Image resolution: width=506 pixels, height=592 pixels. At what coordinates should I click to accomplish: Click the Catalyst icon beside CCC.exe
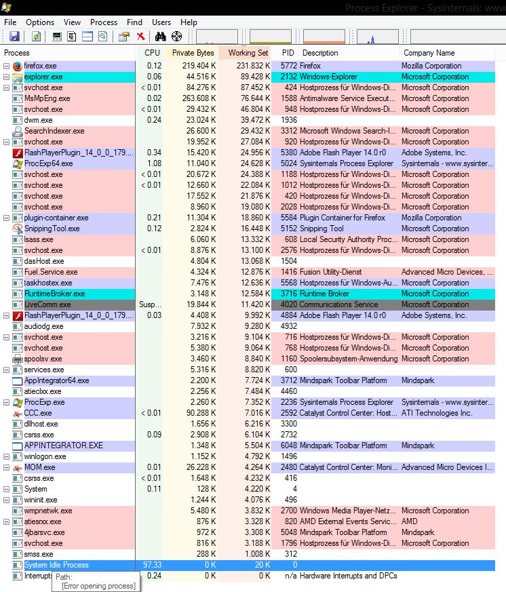click(18, 414)
